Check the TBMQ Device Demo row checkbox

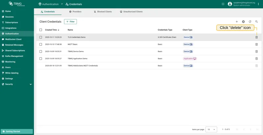coord(41,51)
